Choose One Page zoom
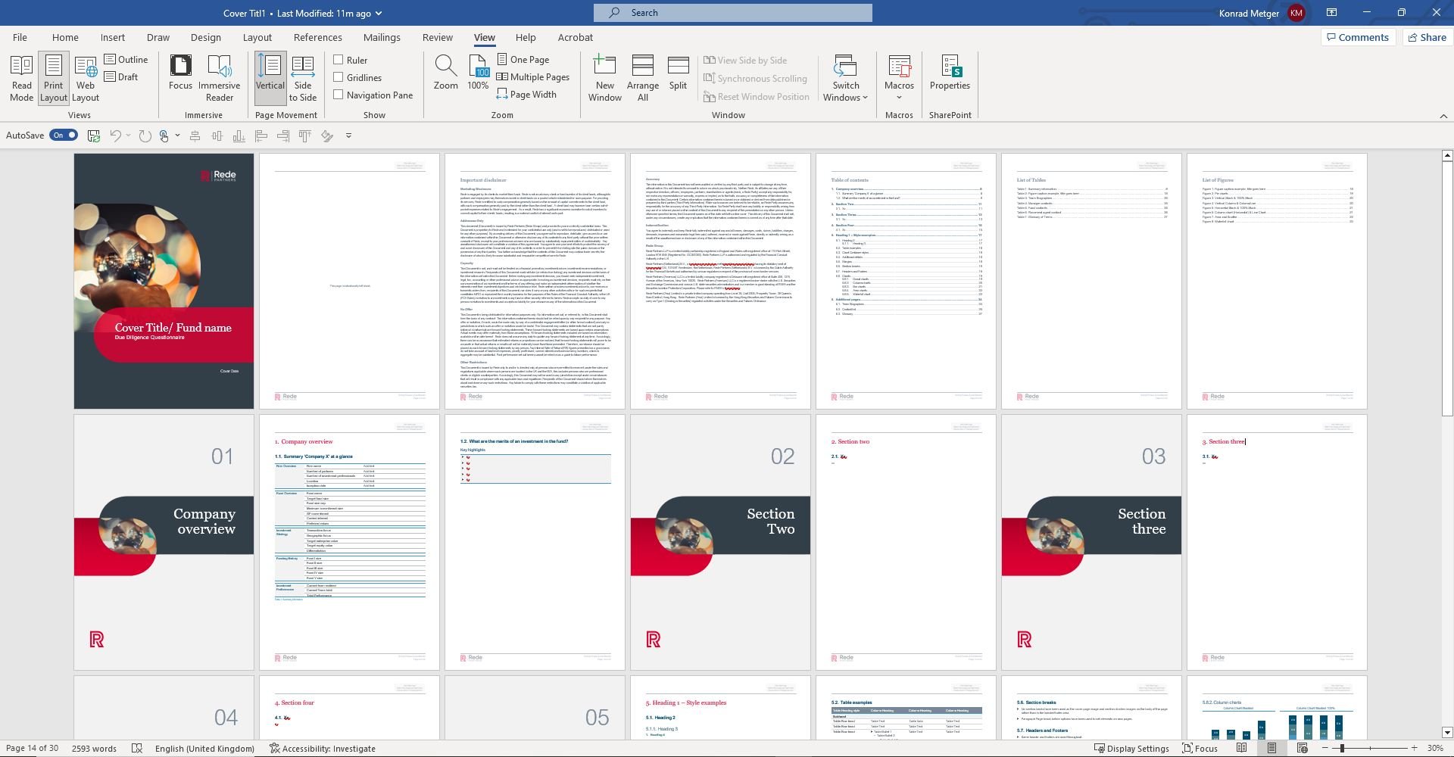 point(523,59)
